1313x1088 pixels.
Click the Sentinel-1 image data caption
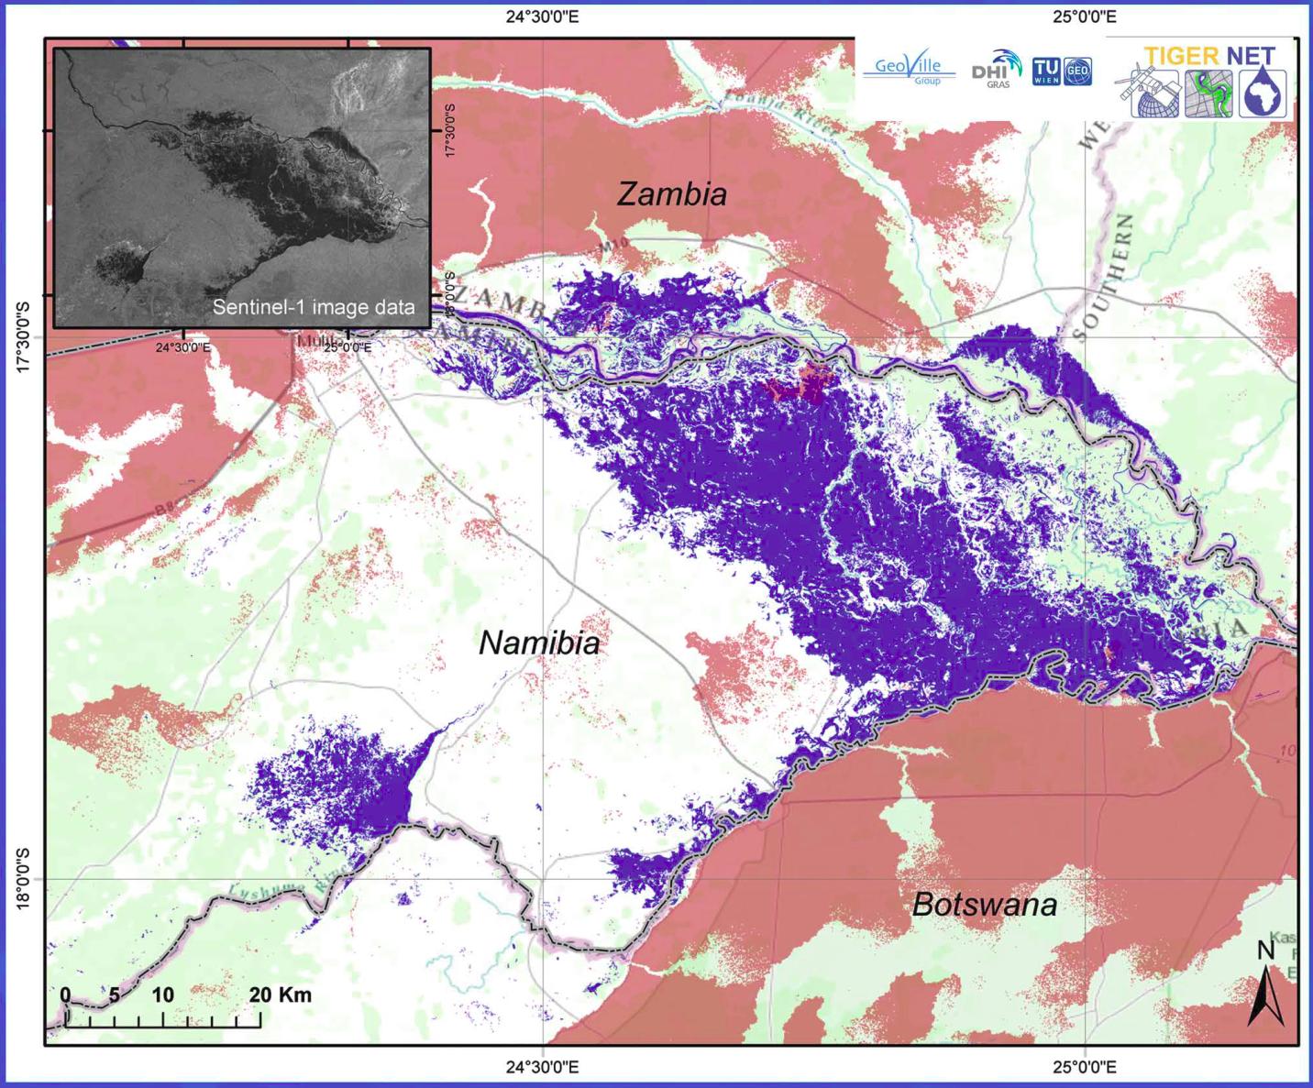[314, 307]
